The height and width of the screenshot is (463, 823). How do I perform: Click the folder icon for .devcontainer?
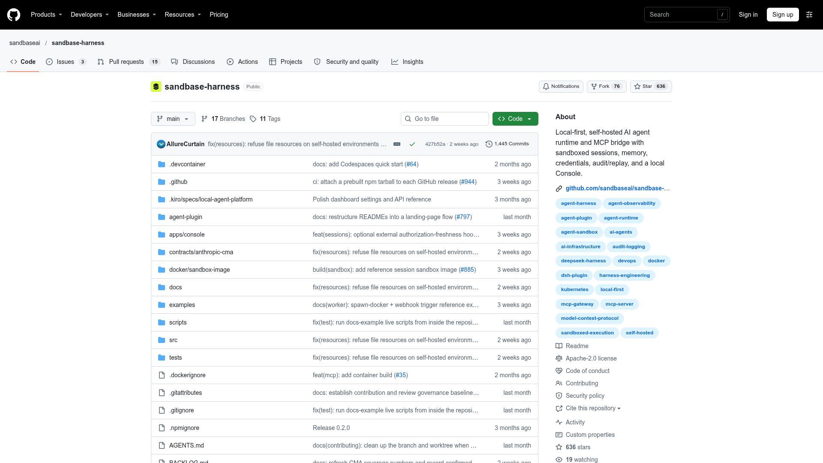(162, 164)
